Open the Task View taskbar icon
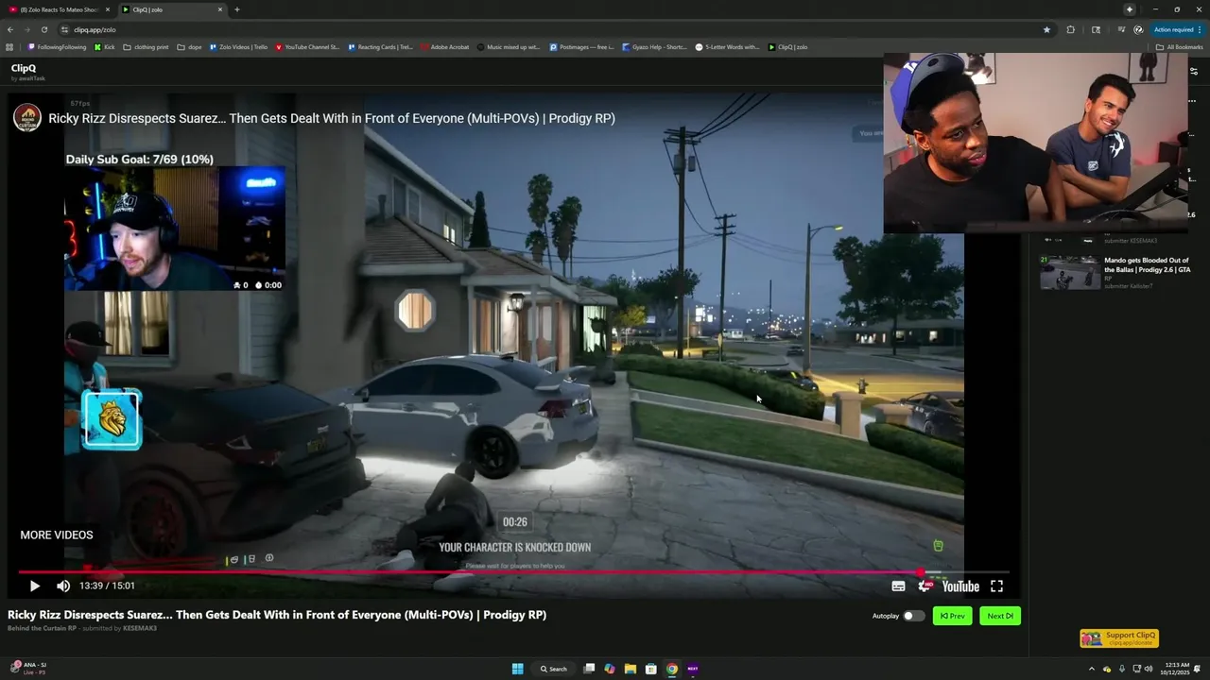The width and height of the screenshot is (1210, 680). coord(588,669)
